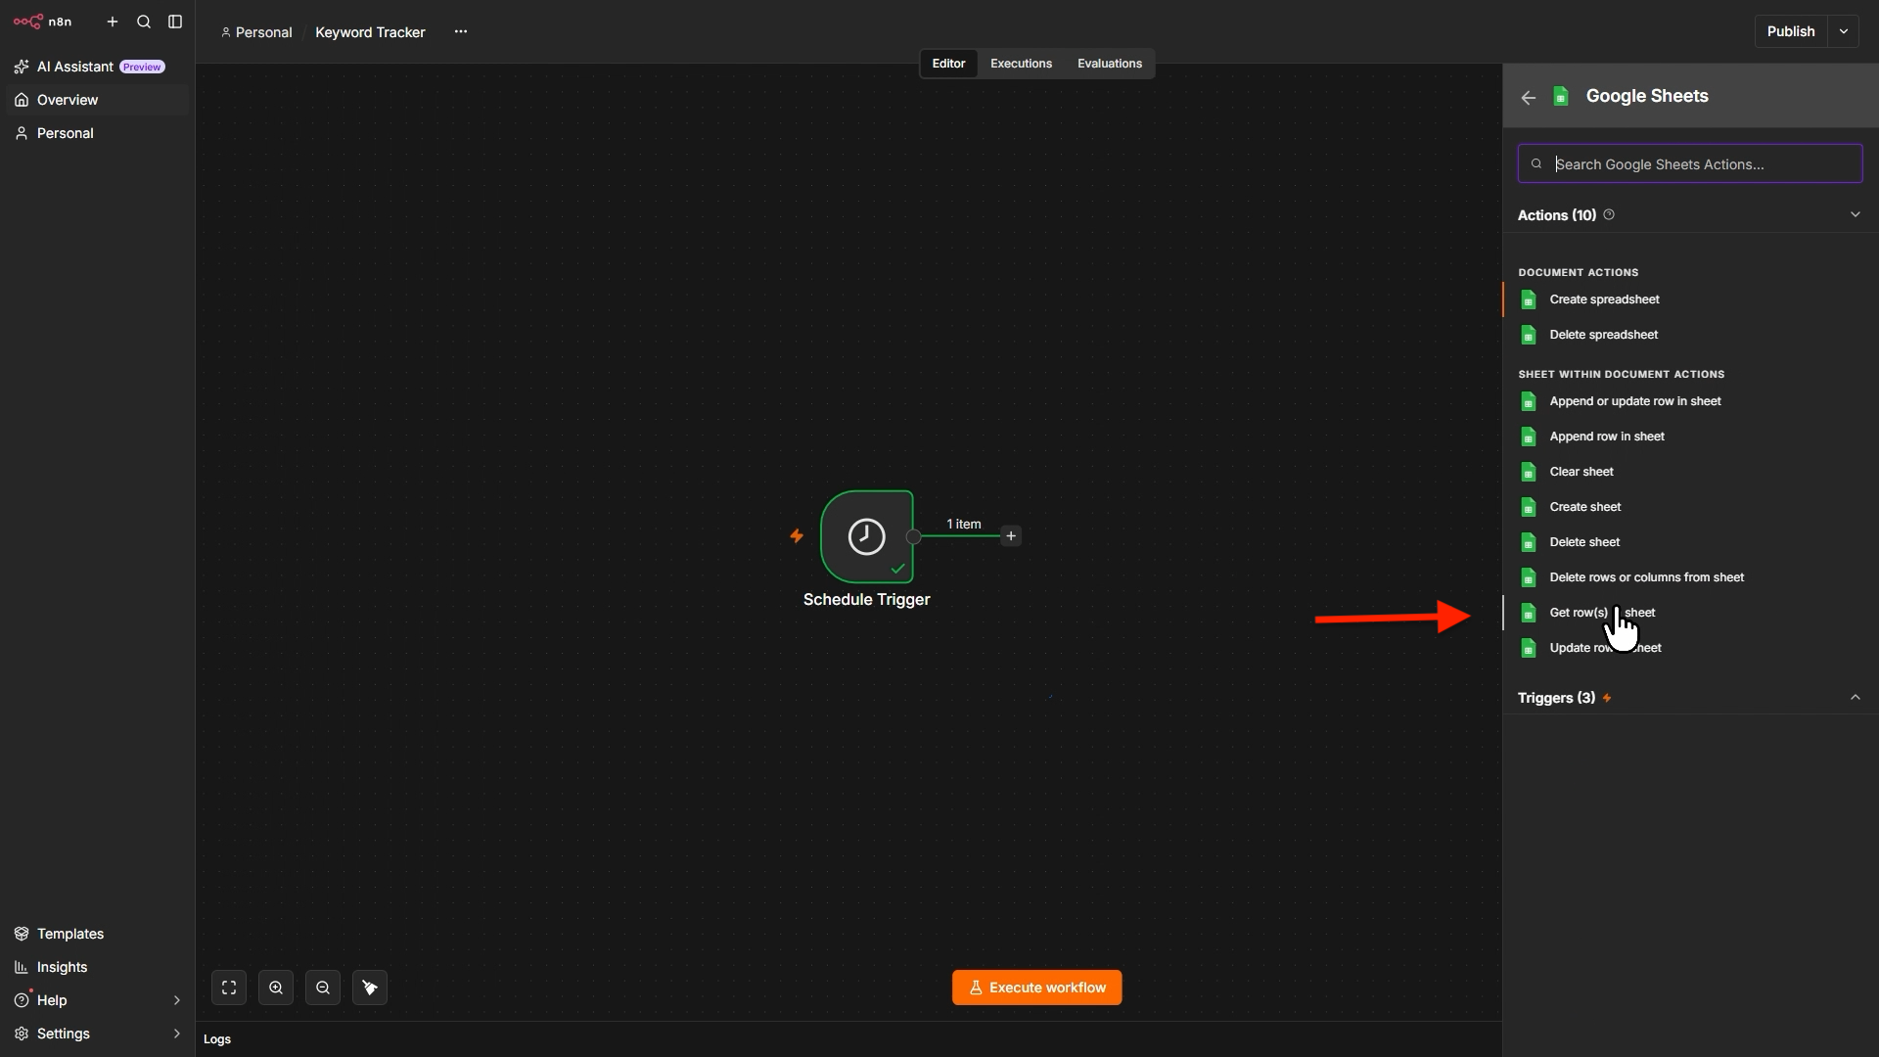This screenshot has width=1879, height=1057.
Task: Click the Publish button
Action: tap(1791, 31)
